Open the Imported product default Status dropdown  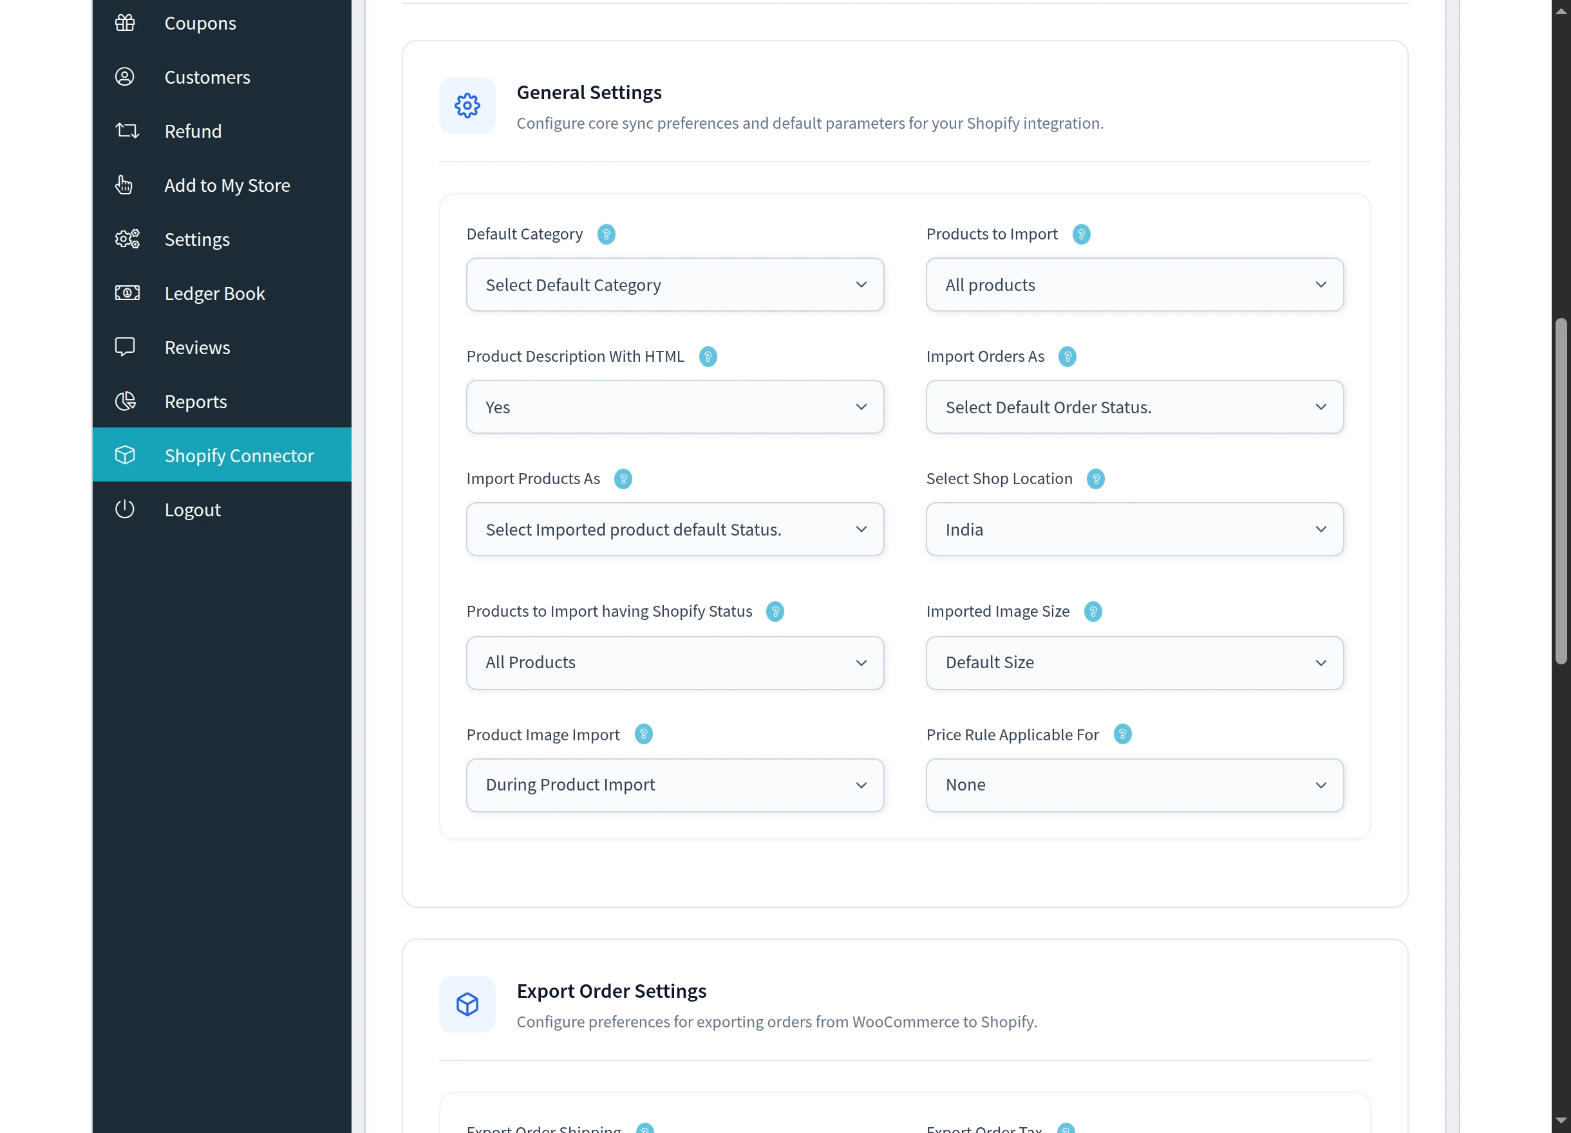click(675, 529)
